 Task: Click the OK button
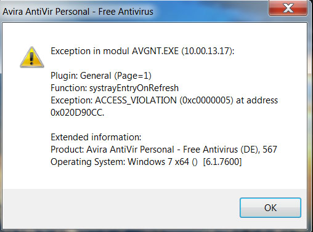[270, 207]
